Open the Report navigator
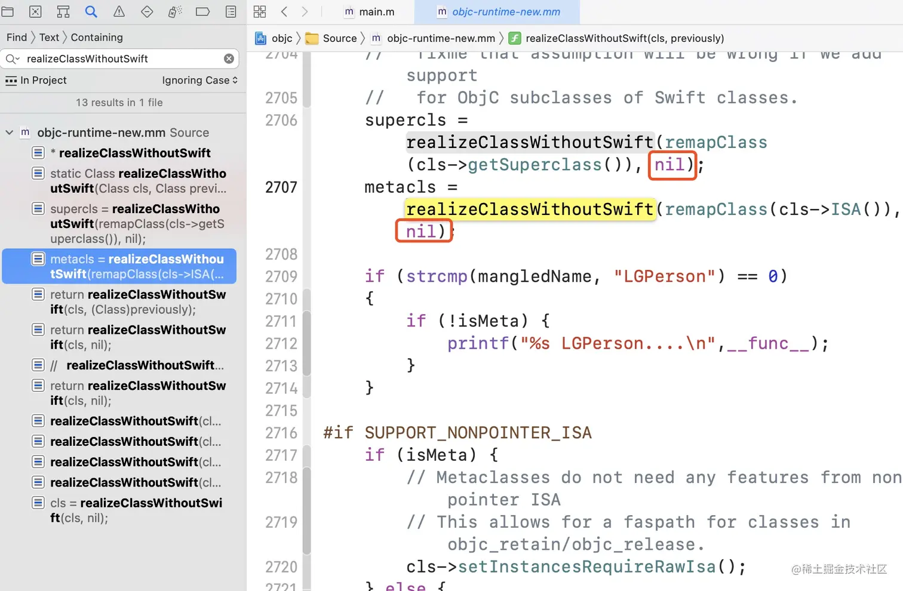Viewport: 903px width, 591px height. click(231, 11)
